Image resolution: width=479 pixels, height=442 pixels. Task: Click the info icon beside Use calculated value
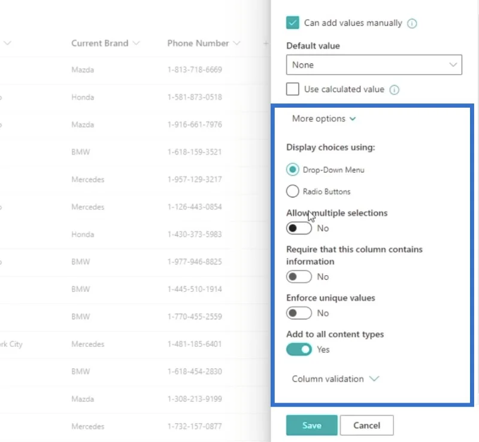pyautogui.click(x=394, y=90)
